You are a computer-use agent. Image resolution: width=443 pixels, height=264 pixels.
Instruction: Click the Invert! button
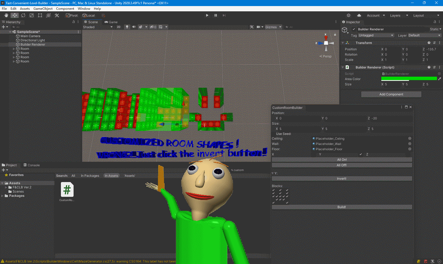[342, 178]
